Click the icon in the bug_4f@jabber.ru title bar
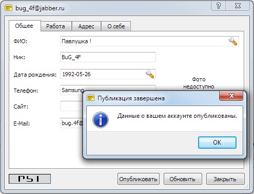Screen dimensions: 254x194 pyautogui.click(x=8, y=8)
